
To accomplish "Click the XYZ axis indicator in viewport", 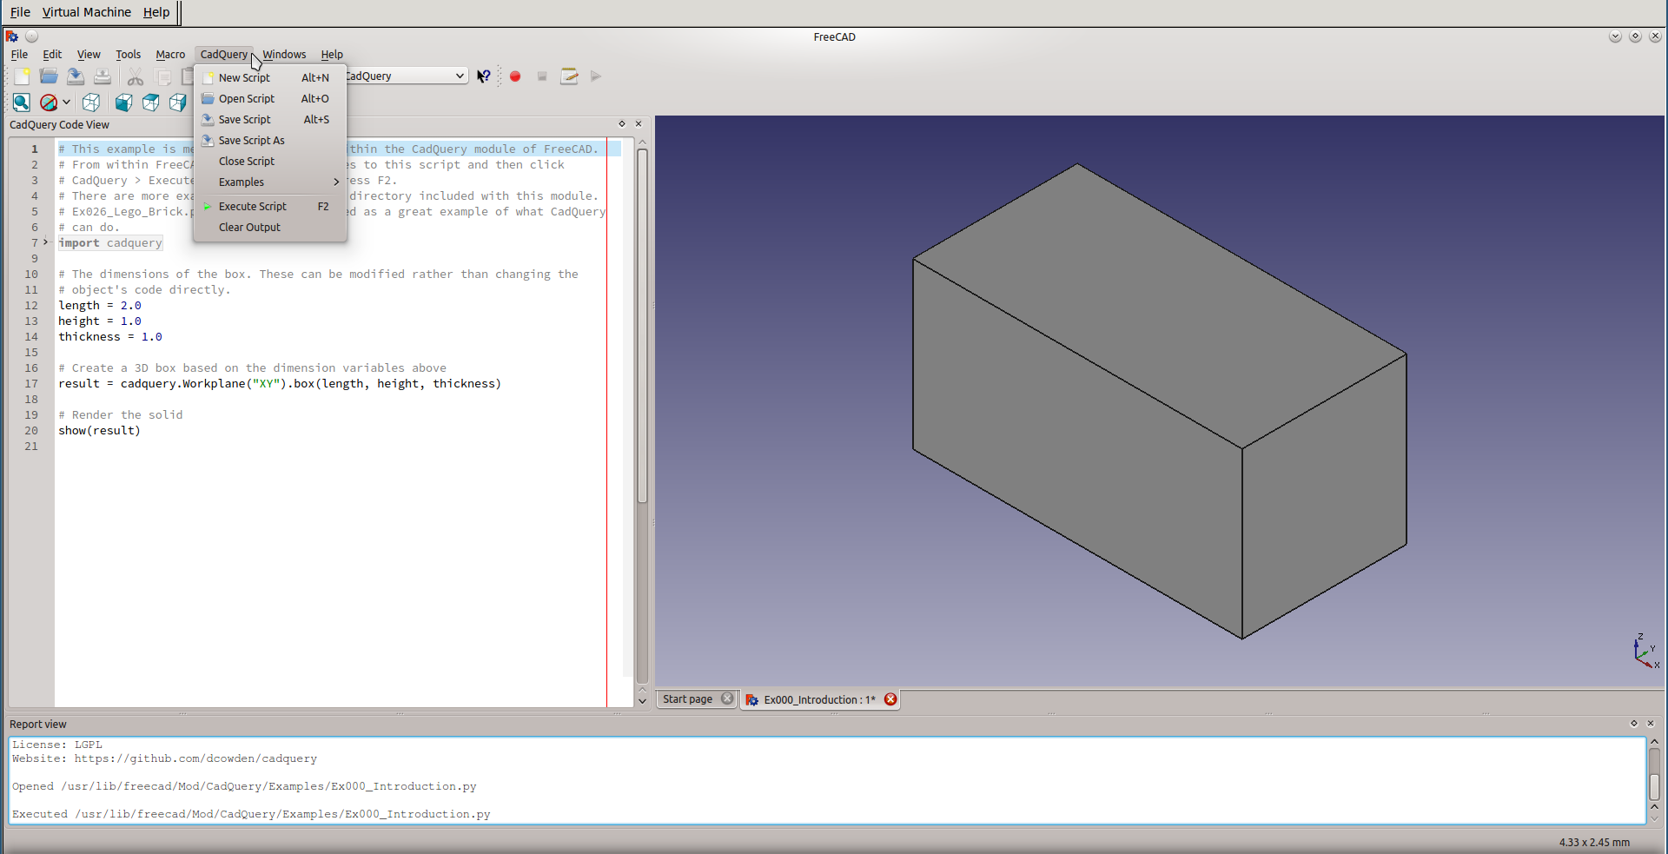I will (1645, 651).
